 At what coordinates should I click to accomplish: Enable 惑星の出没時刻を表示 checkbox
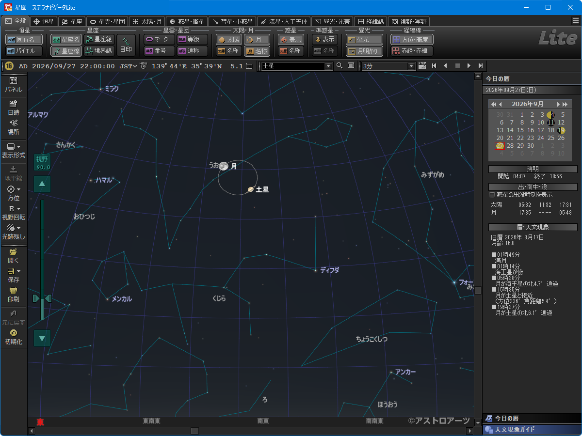[492, 195]
